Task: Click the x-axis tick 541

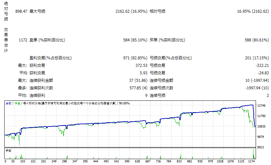Action: [116, 161]
